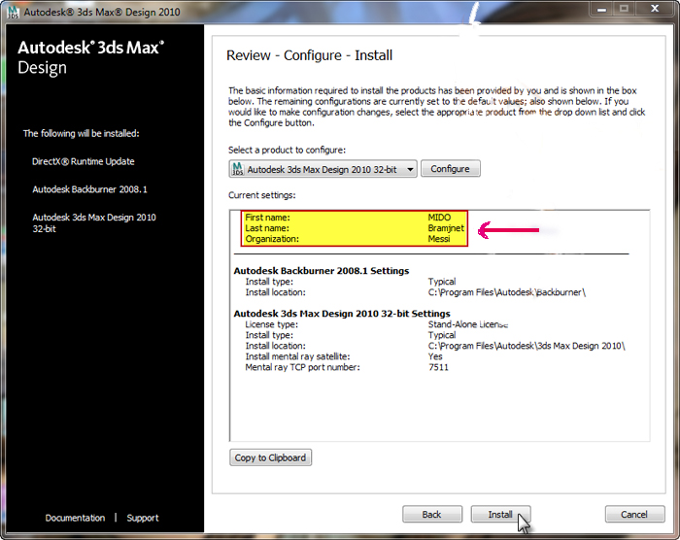Click the 3ds Max icon in the product selector
Image resolution: width=680 pixels, height=540 pixels.
click(237, 169)
